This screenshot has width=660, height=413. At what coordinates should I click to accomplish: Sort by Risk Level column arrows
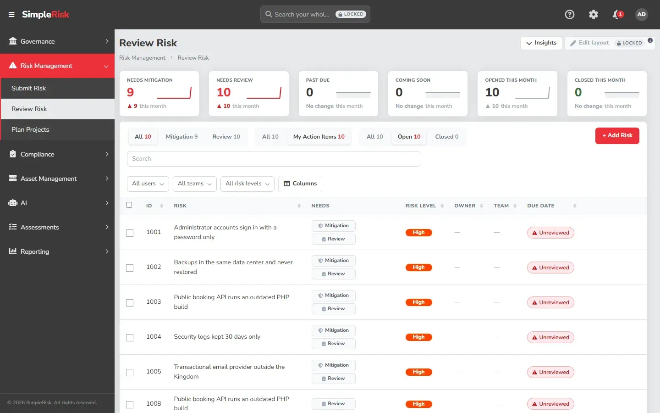(x=442, y=206)
